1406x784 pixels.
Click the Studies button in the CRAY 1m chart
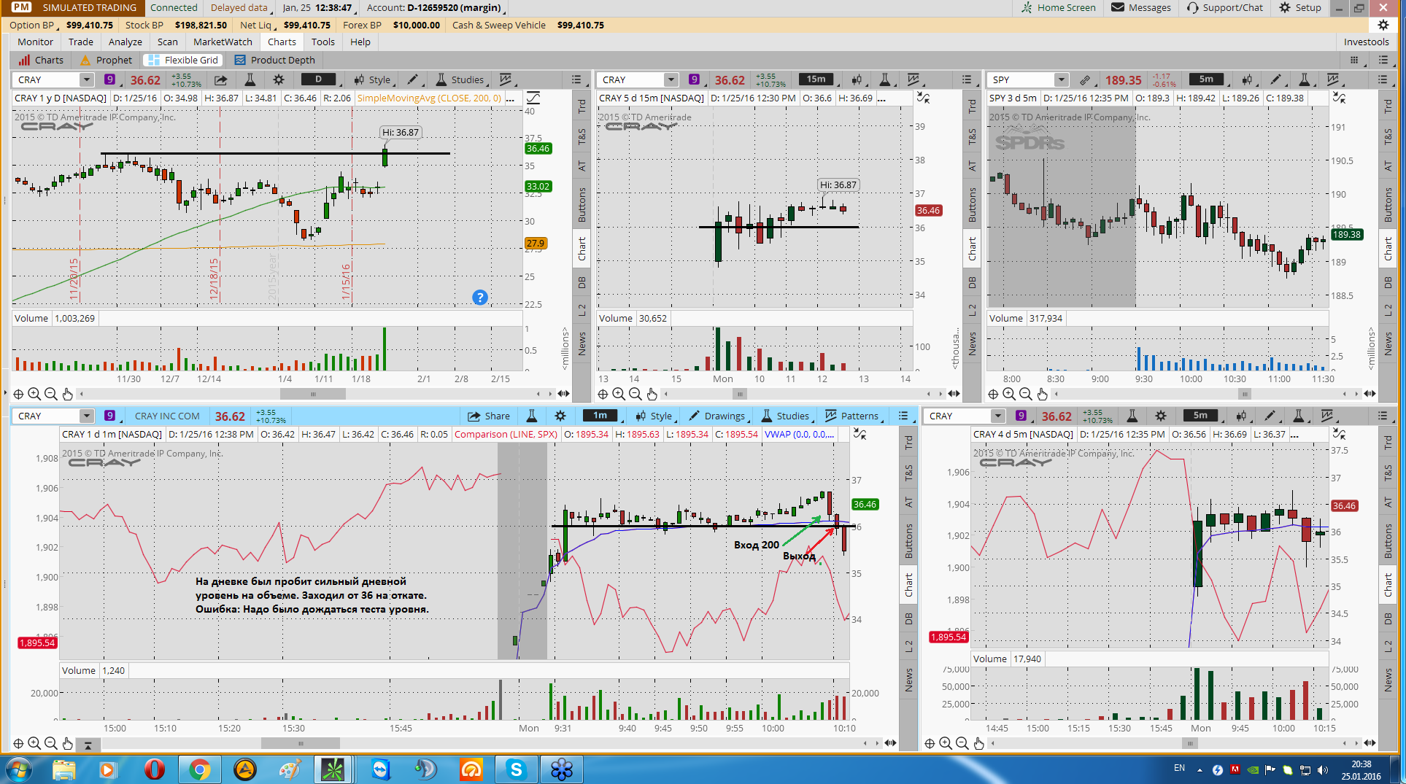click(x=785, y=416)
